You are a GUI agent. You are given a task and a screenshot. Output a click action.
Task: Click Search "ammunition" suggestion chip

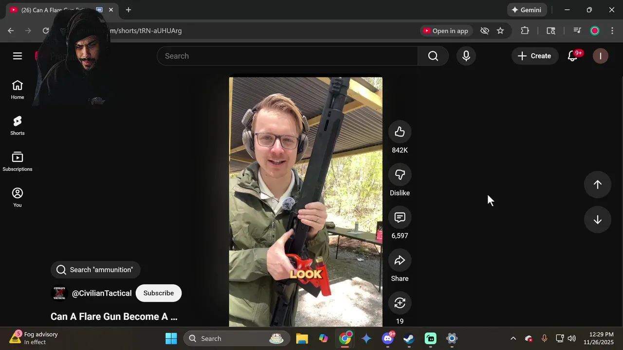pos(95,270)
